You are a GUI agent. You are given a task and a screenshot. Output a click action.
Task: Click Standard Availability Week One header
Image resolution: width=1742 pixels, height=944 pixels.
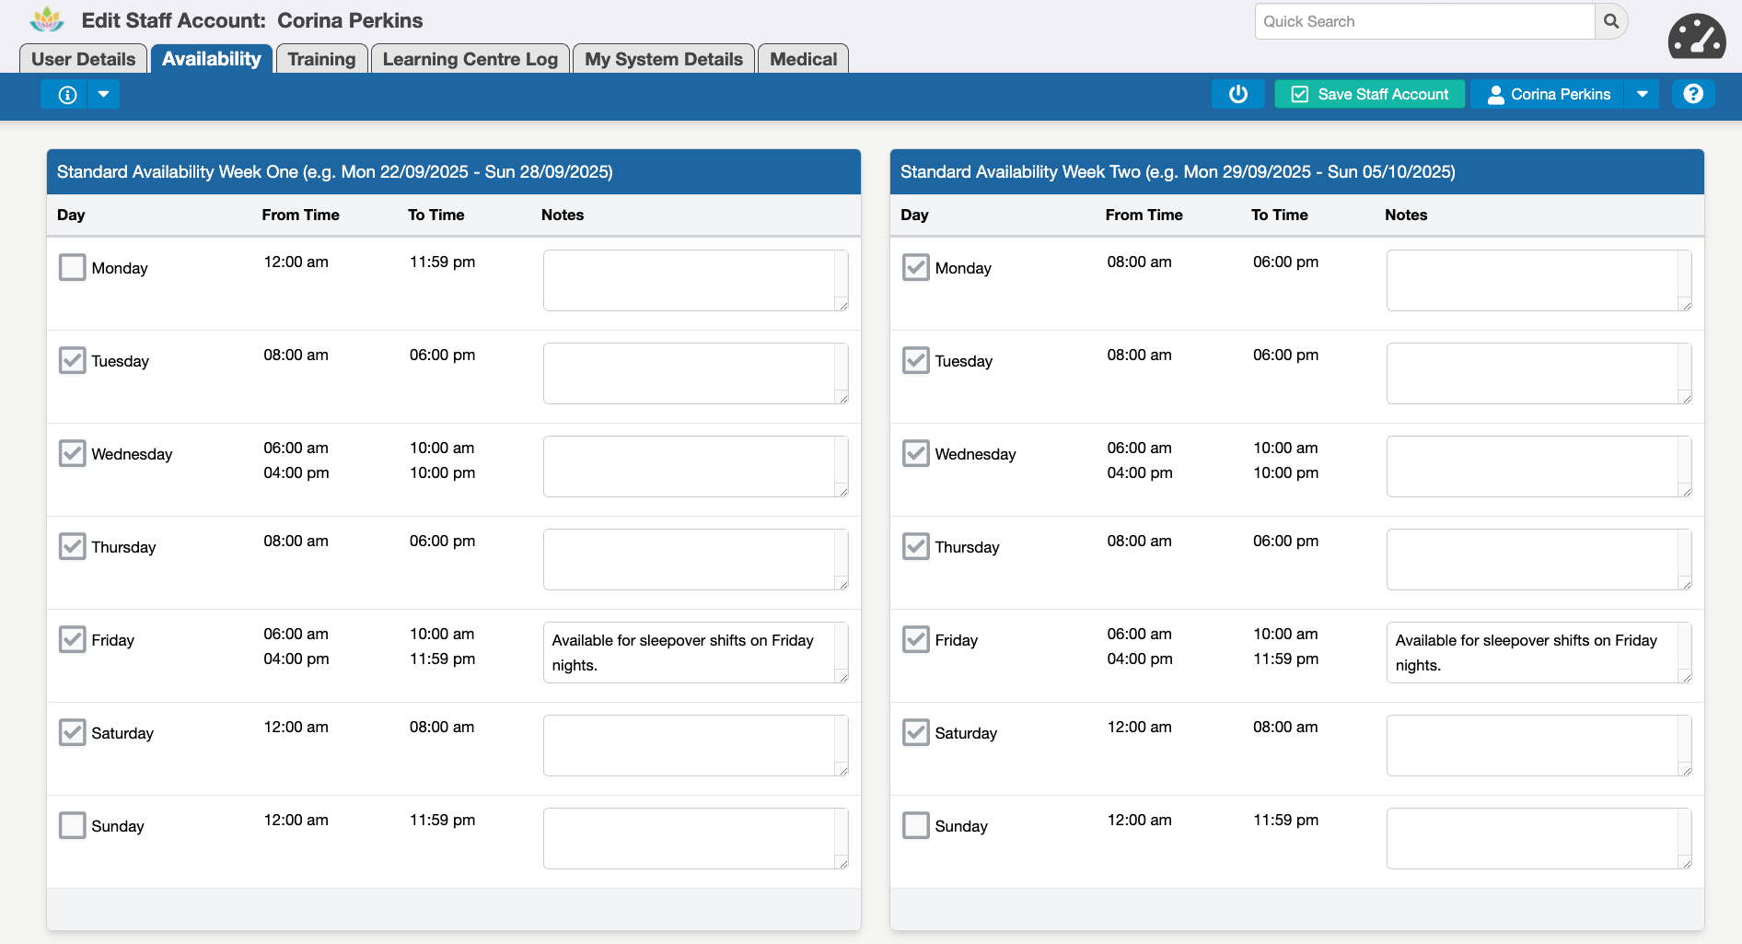[x=454, y=171]
